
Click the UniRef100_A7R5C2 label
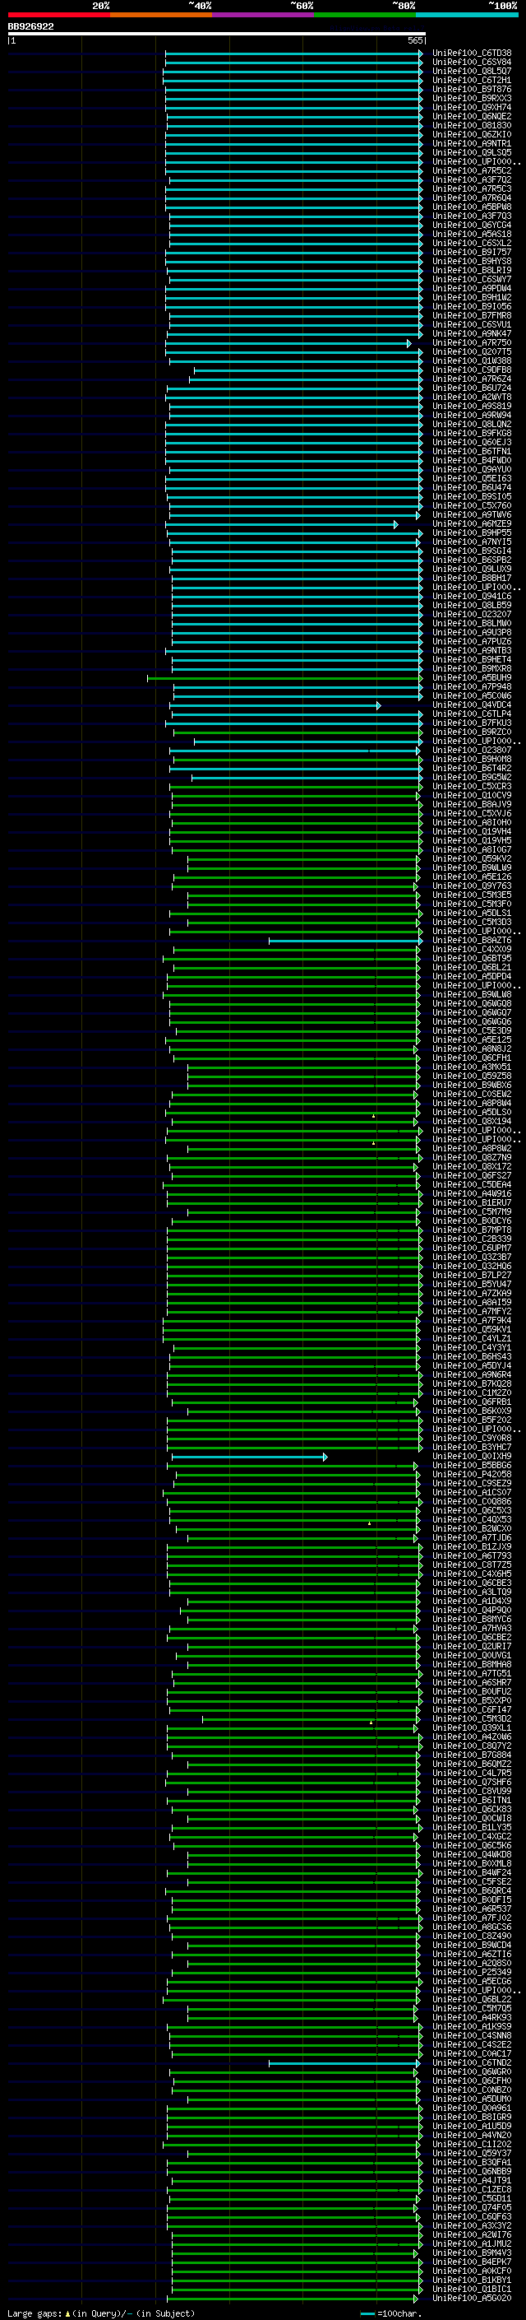[472, 170]
